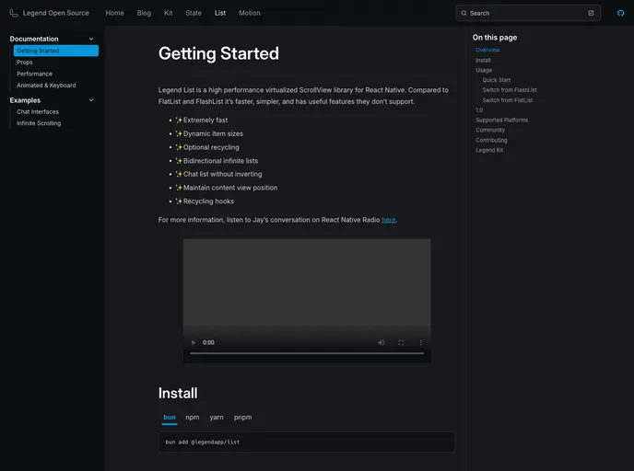
Task: Click the Legend Open Source title text
Action: pos(56,13)
